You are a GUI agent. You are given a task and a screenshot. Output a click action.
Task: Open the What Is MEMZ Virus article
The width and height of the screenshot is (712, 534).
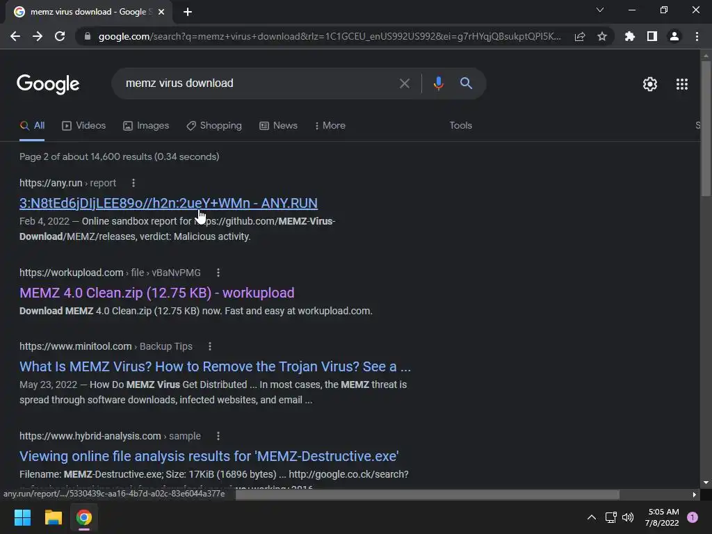(x=215, y=366)
